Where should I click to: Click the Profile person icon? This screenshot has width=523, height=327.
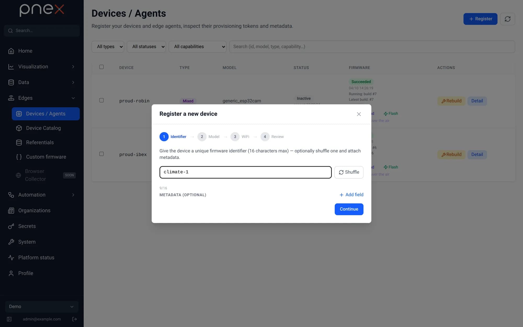11,273
